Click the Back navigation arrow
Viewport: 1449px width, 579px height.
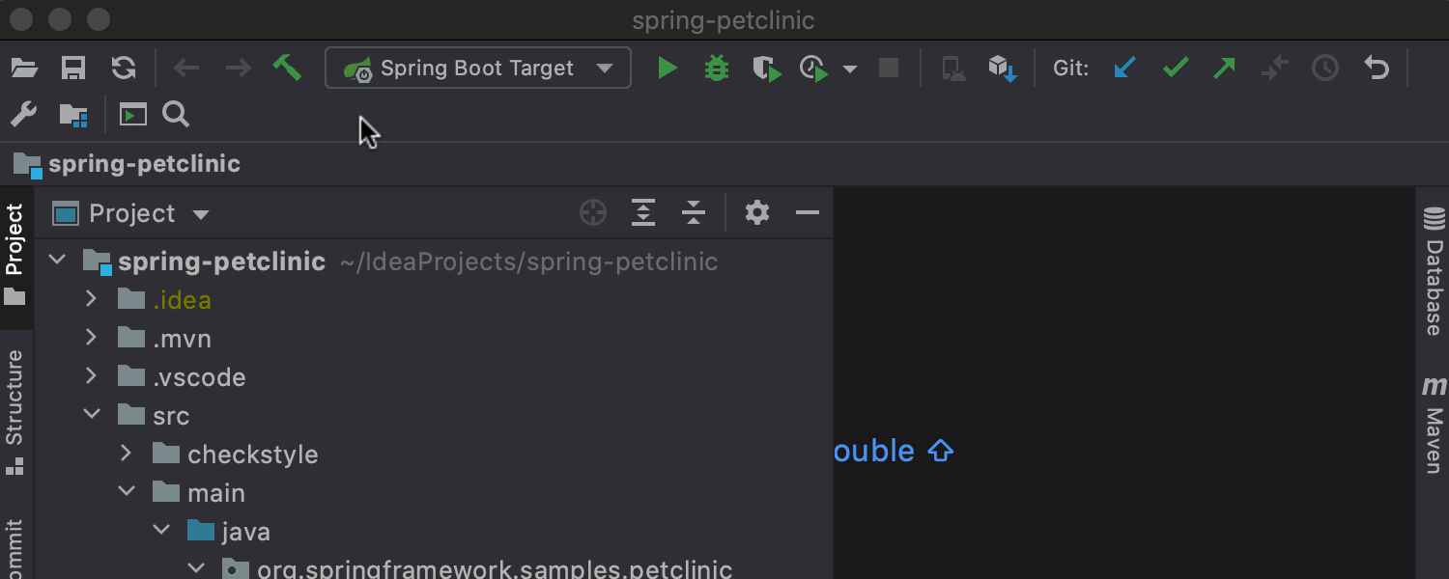pos(186,69)
